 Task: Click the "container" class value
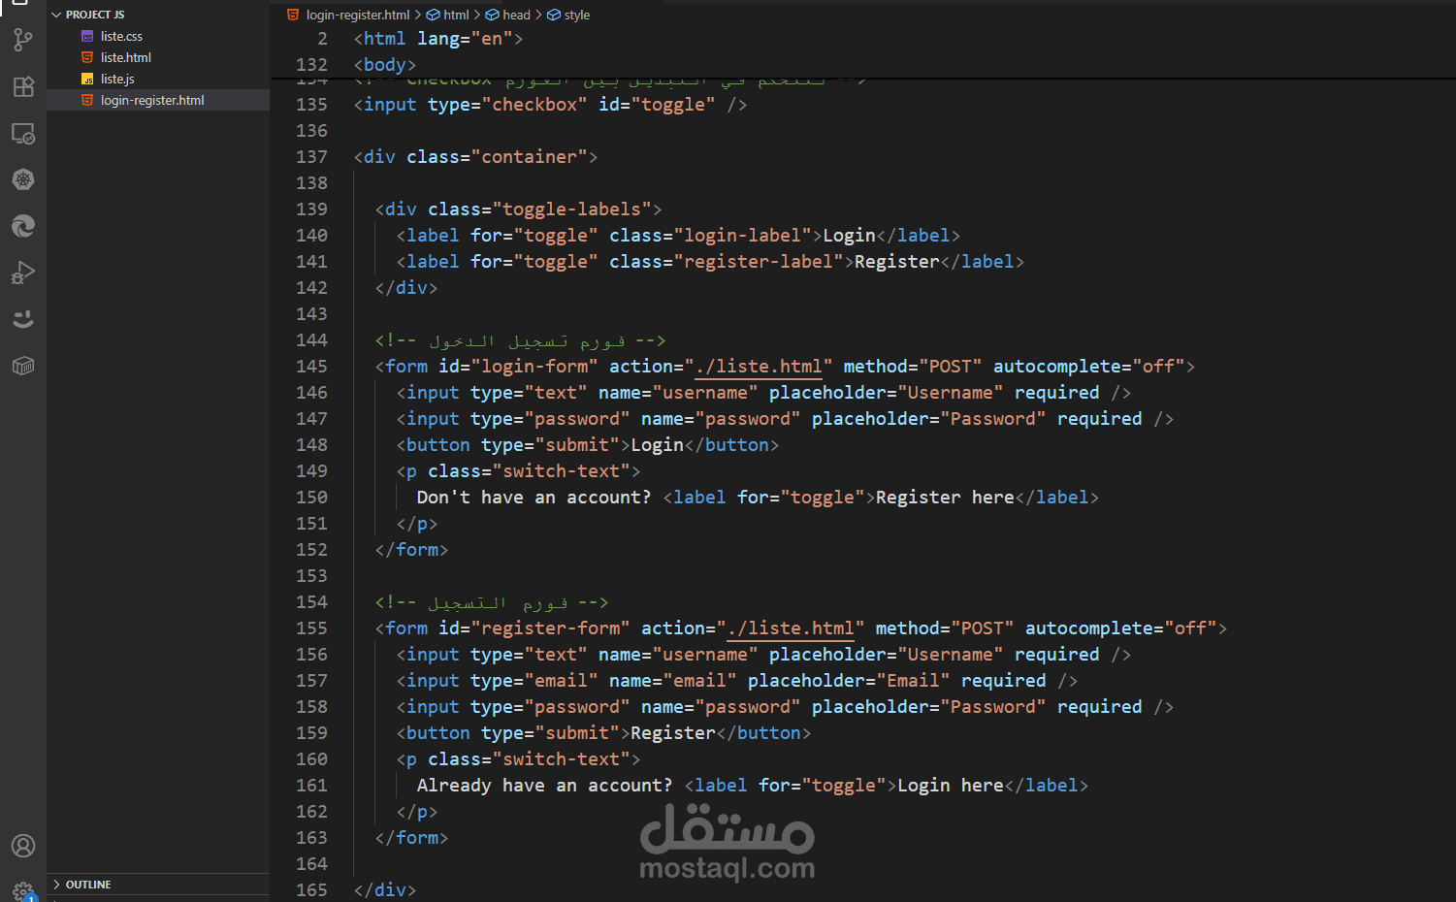click(530, 157)
